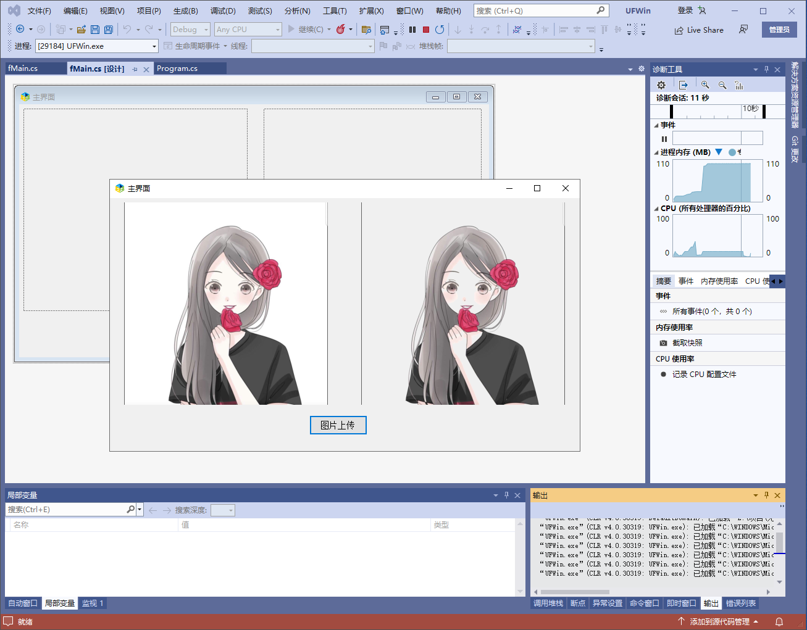Open the 调试(D) menu
The height and width of the screenshot is (630, 807).
(x=223, y=11)
